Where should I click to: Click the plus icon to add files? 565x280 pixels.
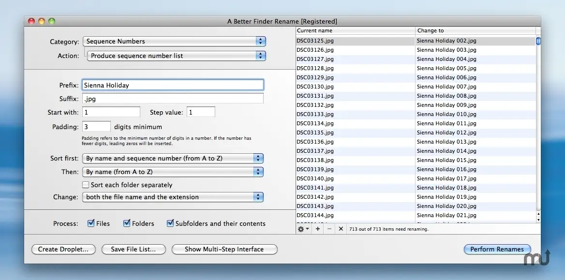click(317, 229)
